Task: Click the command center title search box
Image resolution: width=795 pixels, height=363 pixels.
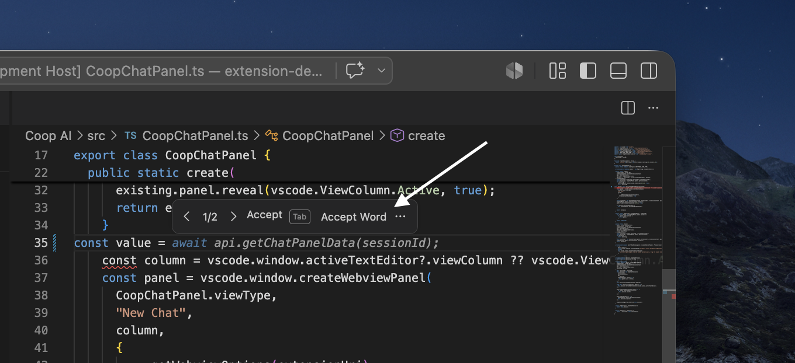Action: [196, 71]
